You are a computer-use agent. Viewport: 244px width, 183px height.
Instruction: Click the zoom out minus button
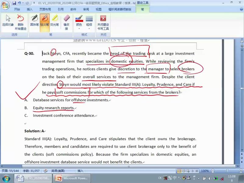pyautogui.click(x=213, y=171)
